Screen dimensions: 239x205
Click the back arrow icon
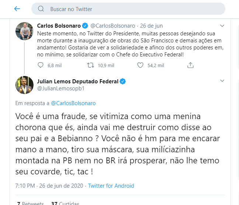coord(17,8)
